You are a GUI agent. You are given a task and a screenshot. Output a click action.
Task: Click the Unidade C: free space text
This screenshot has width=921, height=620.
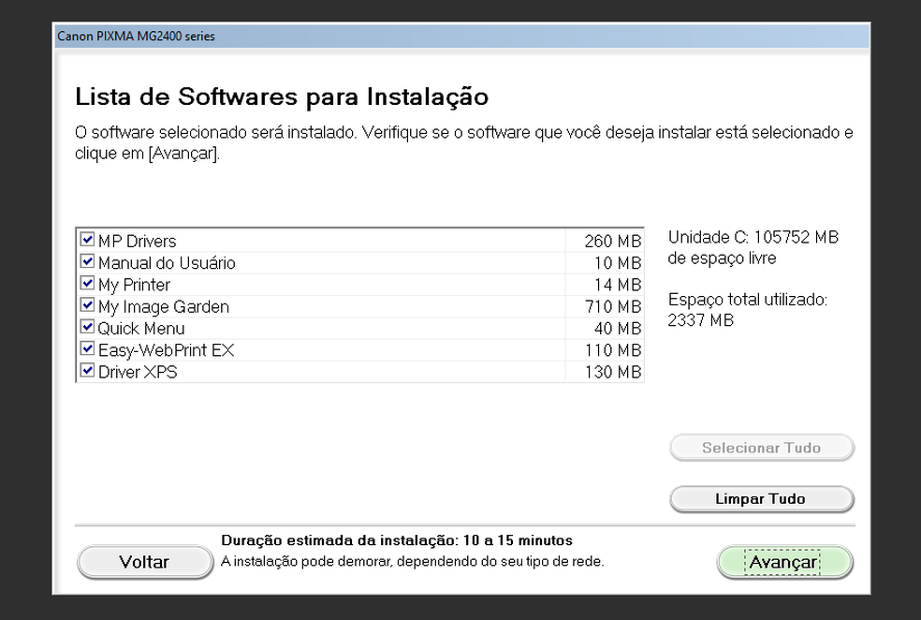pos(753,247)
